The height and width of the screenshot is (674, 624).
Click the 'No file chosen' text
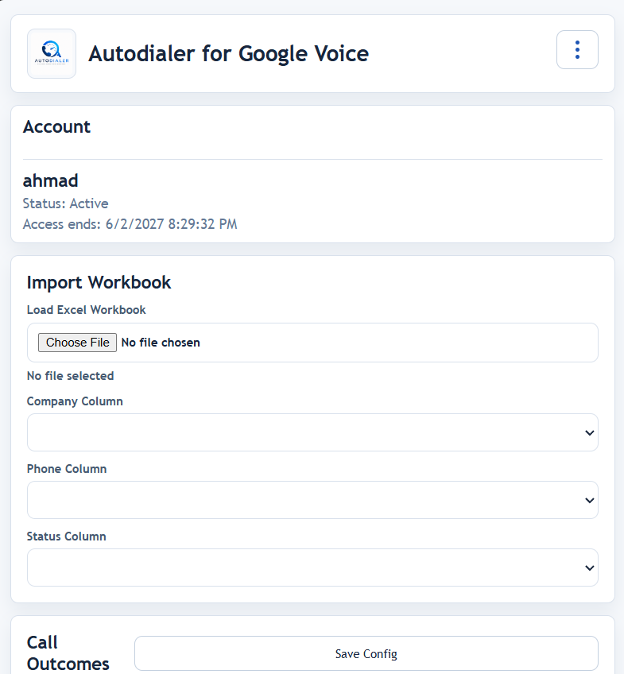(x=161, y=343)
